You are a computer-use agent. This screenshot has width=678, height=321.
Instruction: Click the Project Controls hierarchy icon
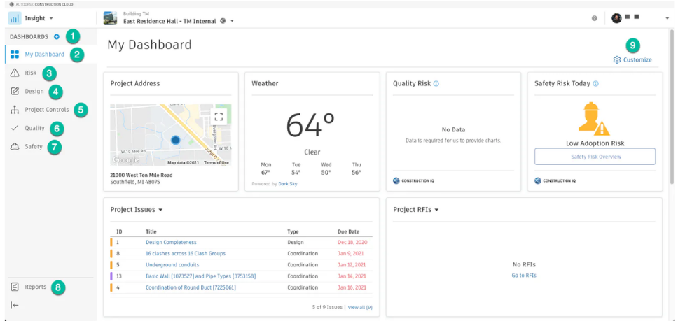15,110
